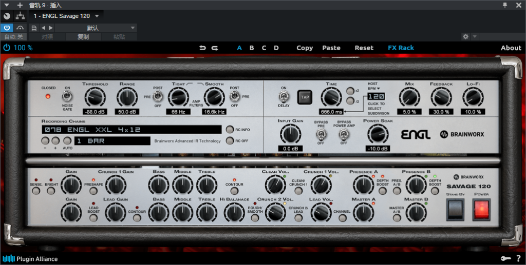The height and width of the screenshot is (265, 526).
Task: Toggle the Stand By rocker switch
Action: [x=455, y=210]
